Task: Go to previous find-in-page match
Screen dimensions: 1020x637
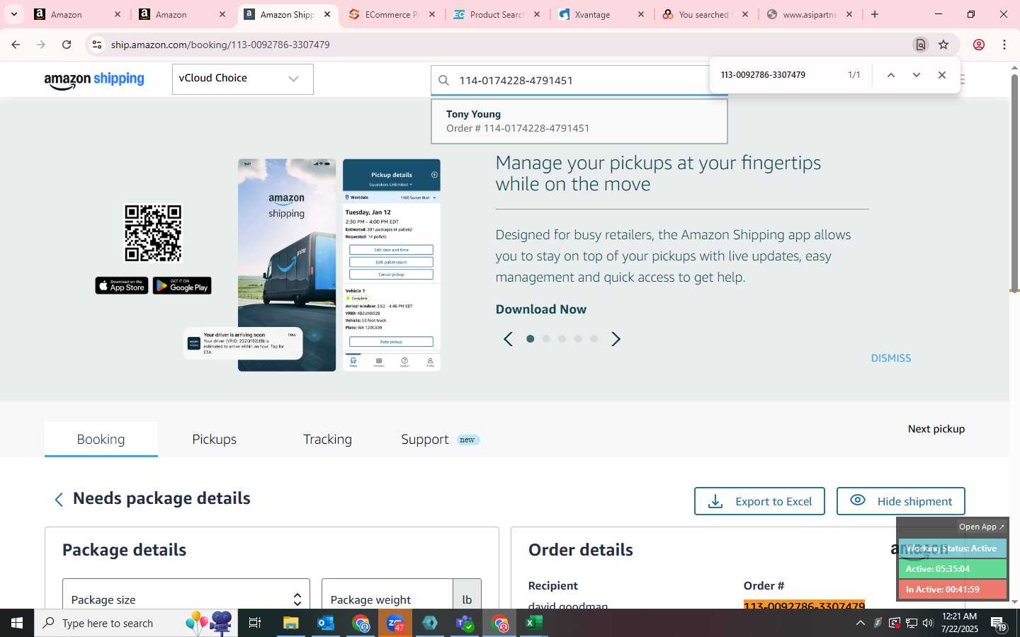Action: 891,75
